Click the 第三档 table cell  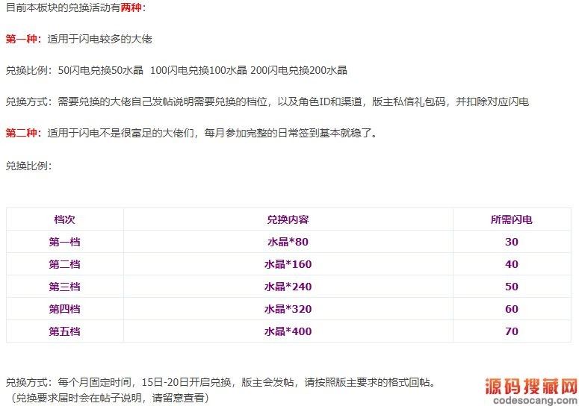coord(64,287)
